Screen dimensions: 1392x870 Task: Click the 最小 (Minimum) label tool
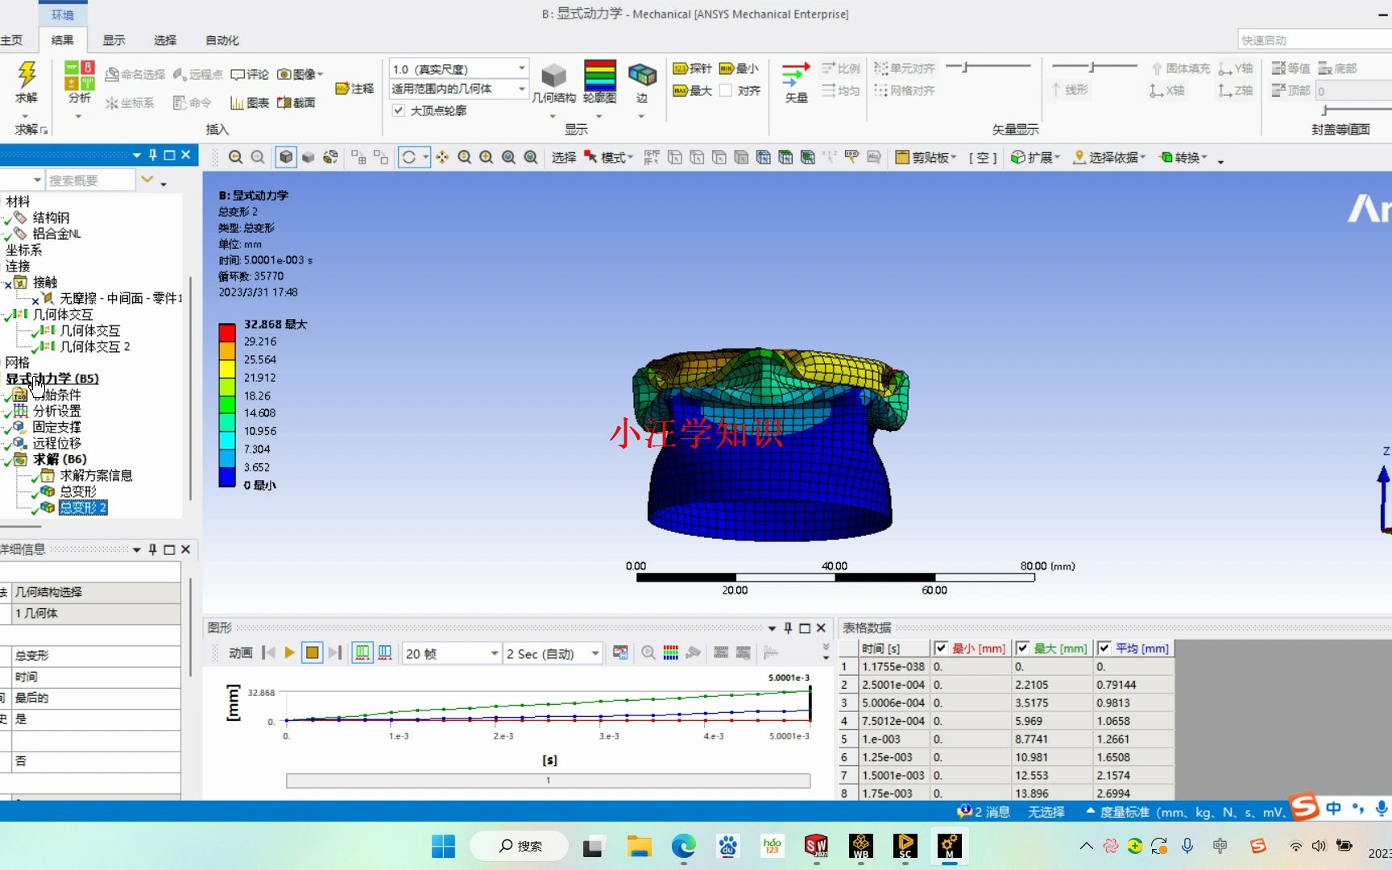[739, 68]
